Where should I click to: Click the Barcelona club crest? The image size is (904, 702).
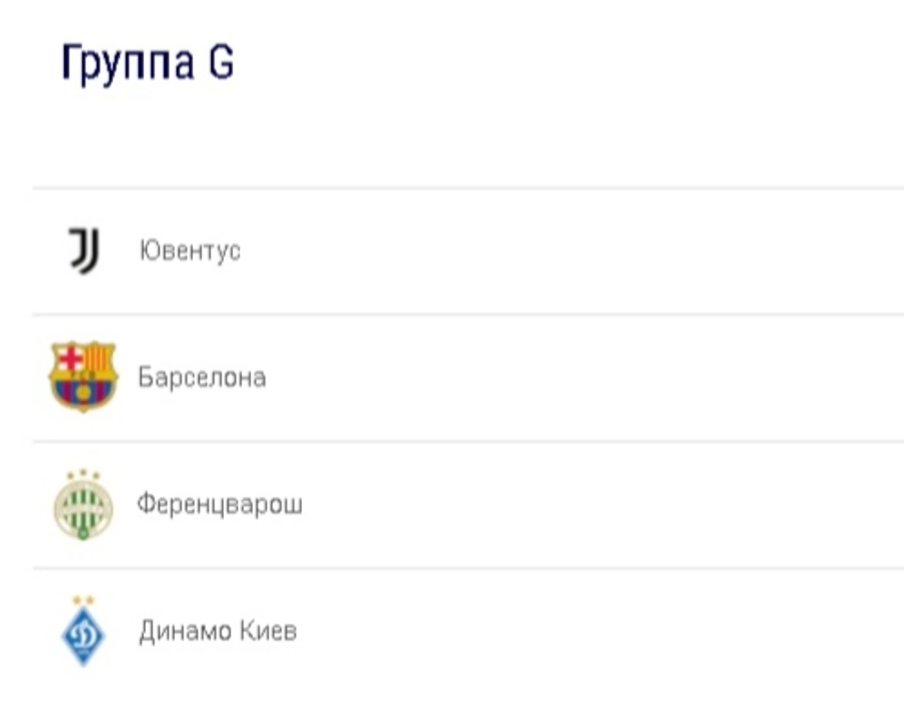click(x=84, y=377)
